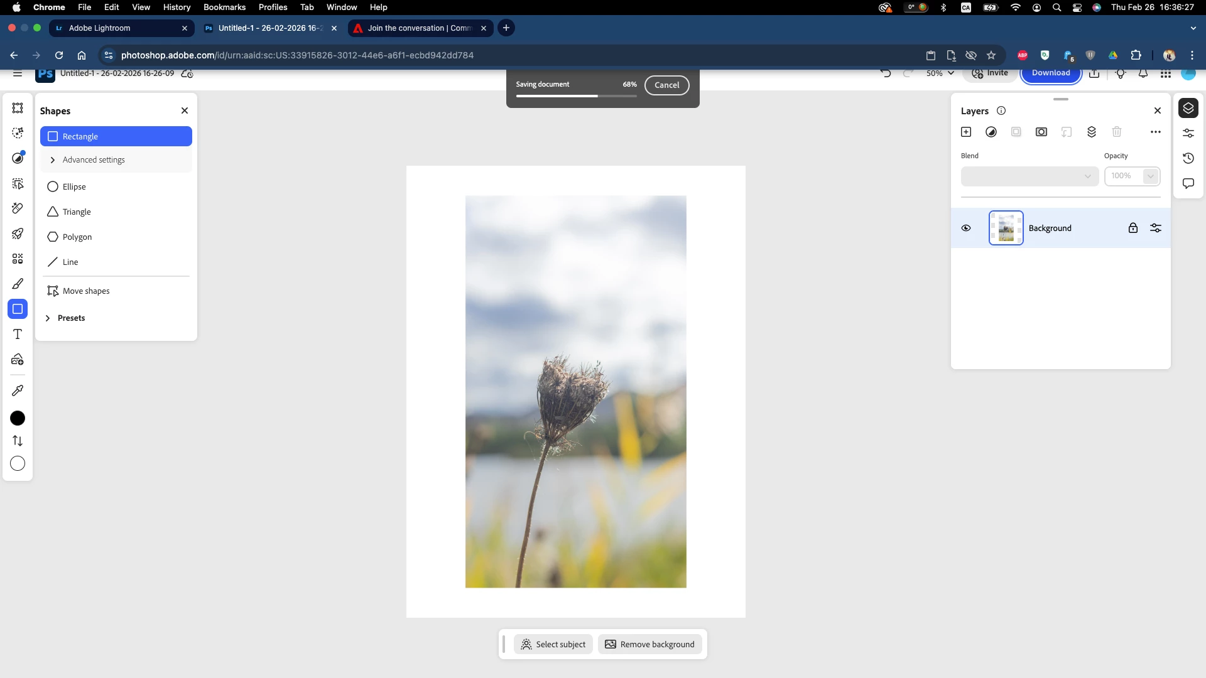This screenshot has height=678, width=1206.
Task: Open the comments panel icon
Action: [1188, 183]
